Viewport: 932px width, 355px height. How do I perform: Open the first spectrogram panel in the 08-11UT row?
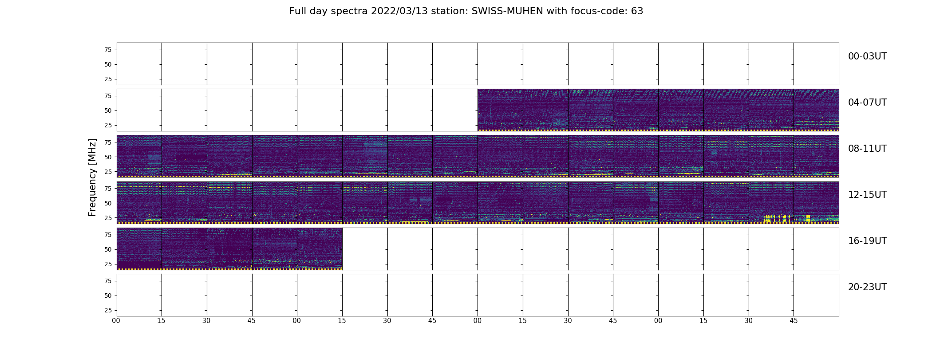click(x=139, y=156)
